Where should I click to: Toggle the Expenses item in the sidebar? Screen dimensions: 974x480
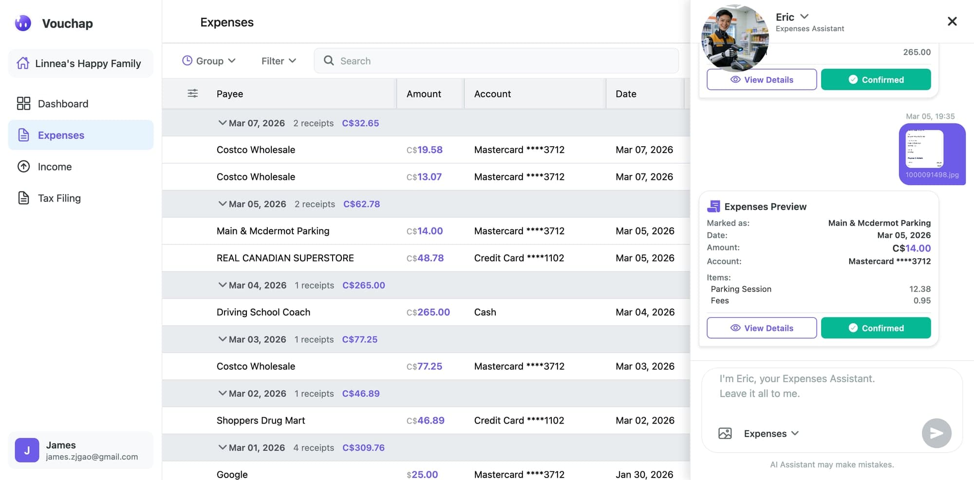pyautogui.click(x=61, y=135)
